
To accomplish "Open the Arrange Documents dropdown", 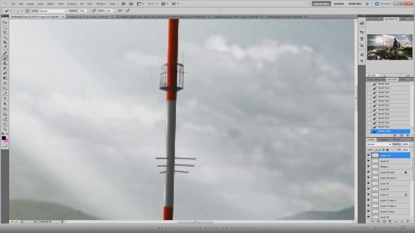I will pos(165,4).
